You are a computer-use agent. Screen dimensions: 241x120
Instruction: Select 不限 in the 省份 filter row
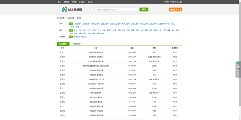[71, 30]
